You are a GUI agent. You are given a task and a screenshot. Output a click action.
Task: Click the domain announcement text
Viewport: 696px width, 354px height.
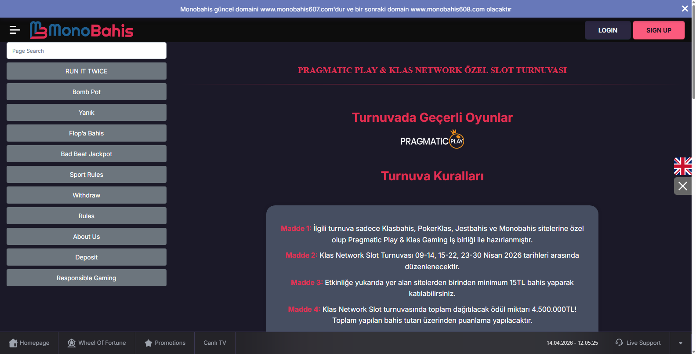[346, 9]
